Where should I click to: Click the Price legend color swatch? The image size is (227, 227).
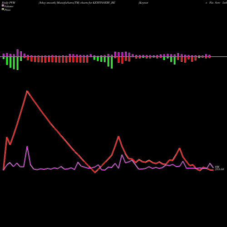tap(3, 10)
